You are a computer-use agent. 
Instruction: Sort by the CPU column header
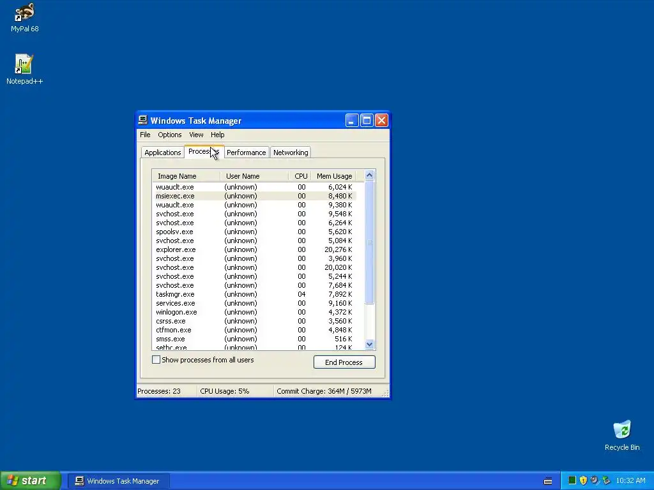(x=300, y=176)
